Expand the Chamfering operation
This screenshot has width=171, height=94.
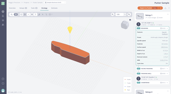[x=167, y=83]
